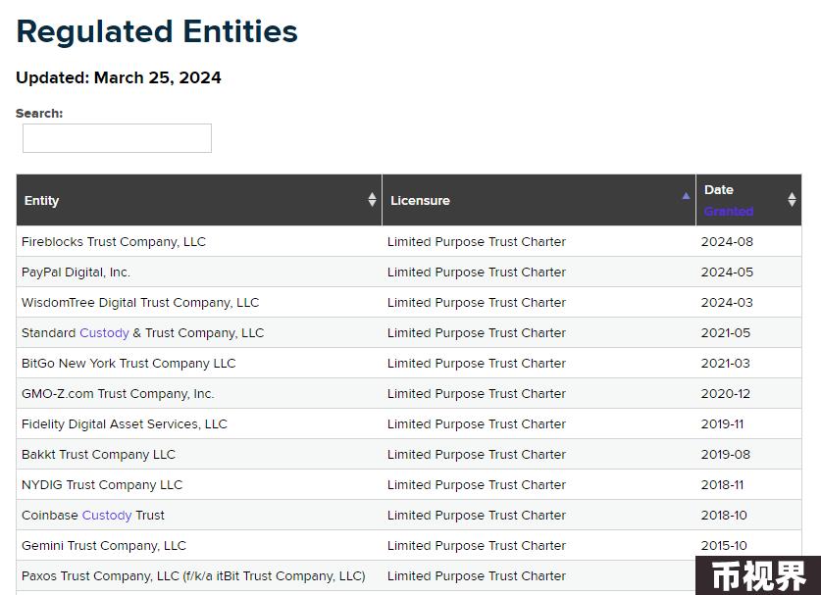Click the 2024-08 date for Fireblocks
The height and width of the screenshot is (595, 821).
point(727,242)
